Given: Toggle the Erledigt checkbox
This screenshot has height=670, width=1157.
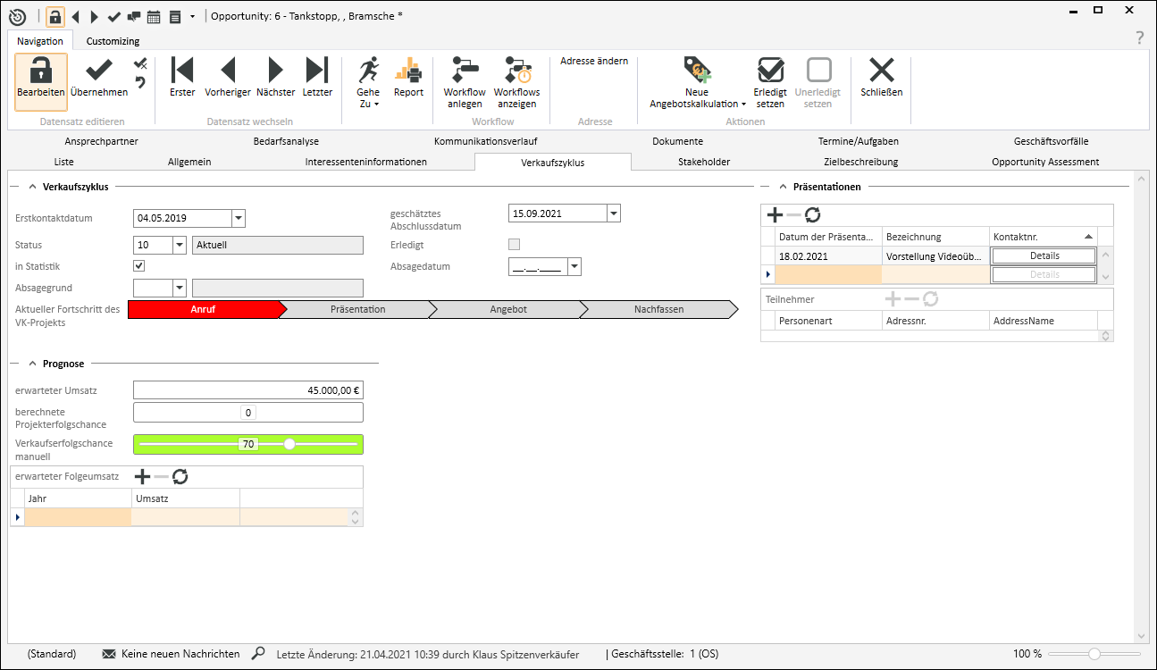Looking at the screenshot, I should (x=514, y=244).
